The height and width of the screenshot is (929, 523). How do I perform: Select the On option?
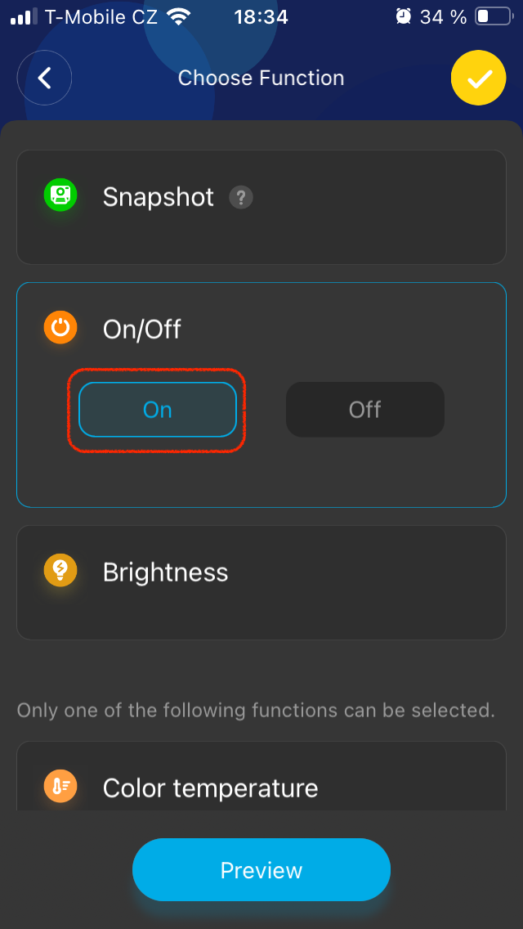[x=158, y=409]
